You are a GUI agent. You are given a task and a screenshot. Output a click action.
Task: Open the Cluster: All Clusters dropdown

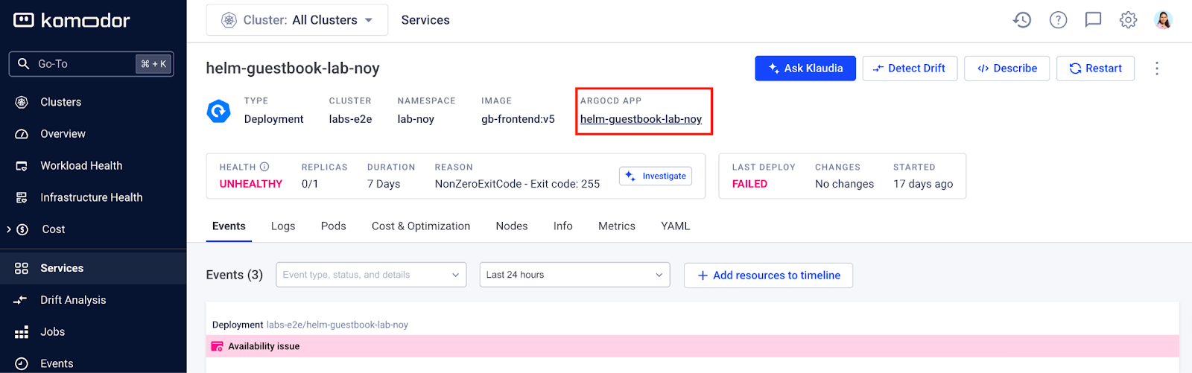click(297, 20)
